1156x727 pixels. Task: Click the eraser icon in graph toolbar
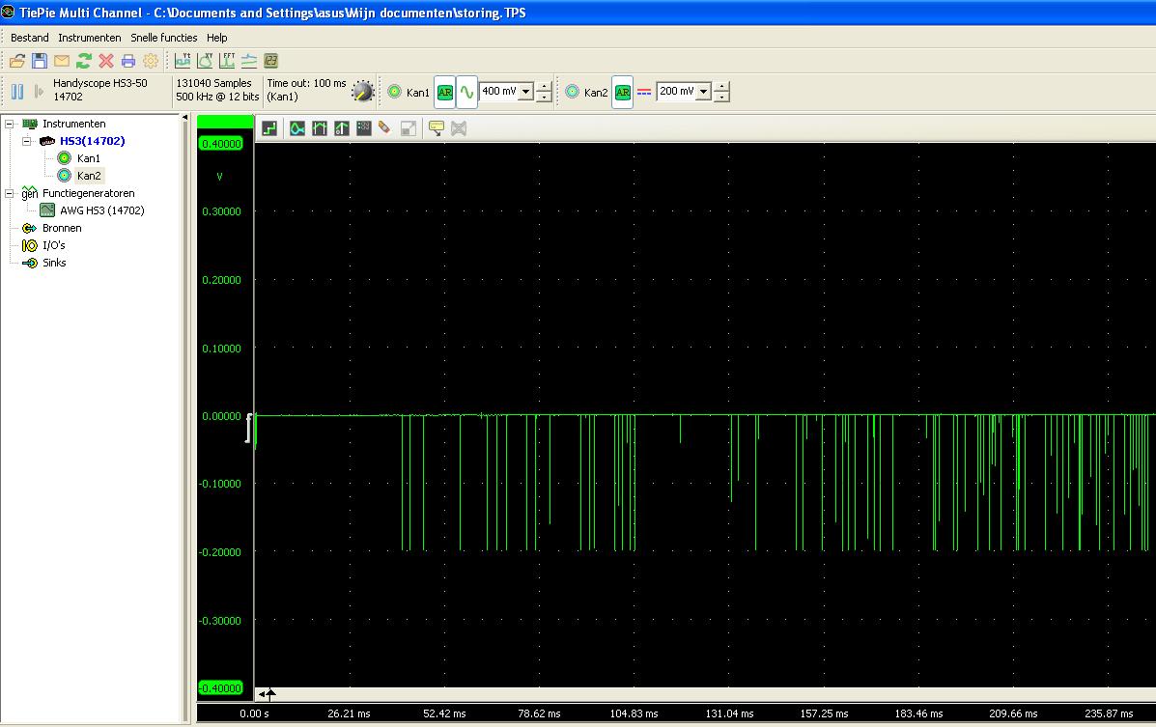point(385,127)
